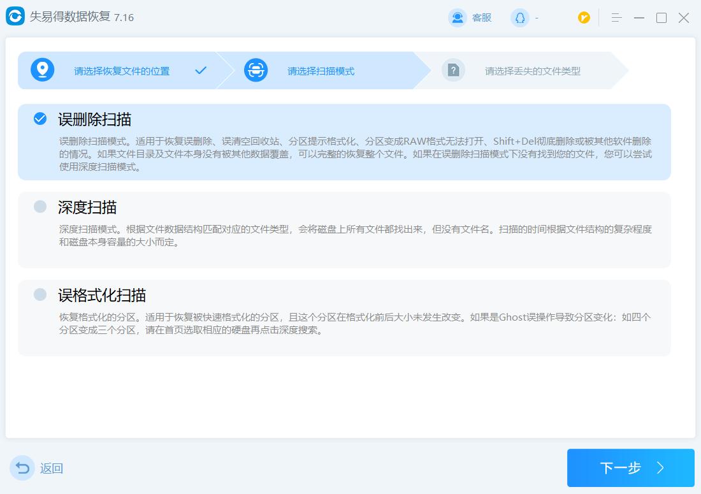Viewport: 701px width, 494px height.
Task: Click the scan mode disc icon of step two
Action: pyautogui.click(x=256, y=70)
